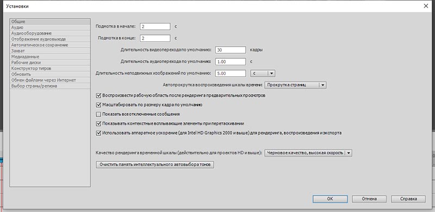Open the Конструктор титров category
The height and width of the screenshot is (212, 435).
point(50,68)
